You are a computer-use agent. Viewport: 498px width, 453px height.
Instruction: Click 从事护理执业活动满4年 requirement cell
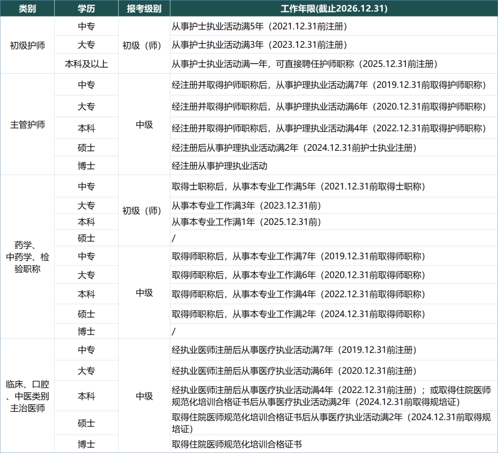[334, 128]
